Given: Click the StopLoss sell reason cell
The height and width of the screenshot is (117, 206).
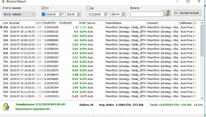Looking at the screenshot, I should 186,96.
